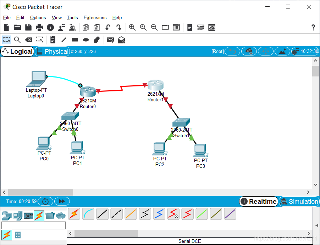Draw an ellipse shape
The image size is (320, 245).
tap(86, 40)
